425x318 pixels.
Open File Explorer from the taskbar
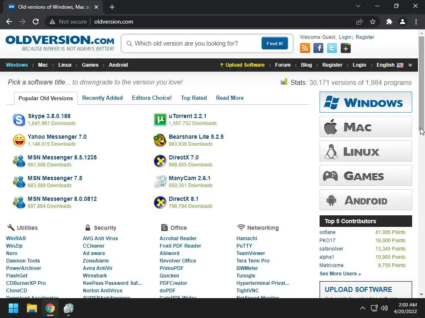coord(32,308)
